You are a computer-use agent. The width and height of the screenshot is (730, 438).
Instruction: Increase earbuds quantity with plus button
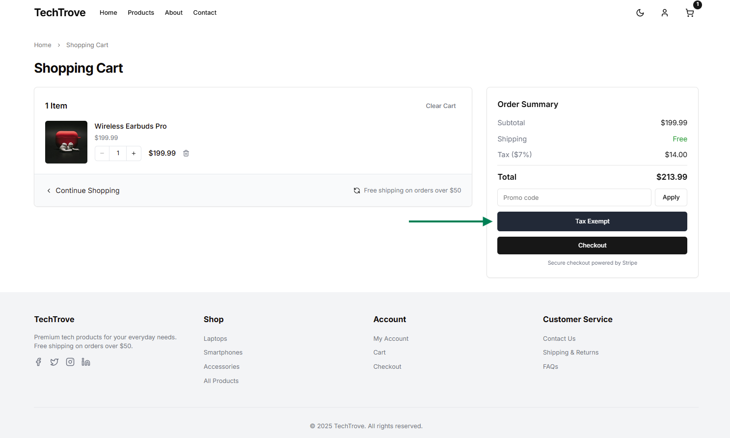click(134, 153)
